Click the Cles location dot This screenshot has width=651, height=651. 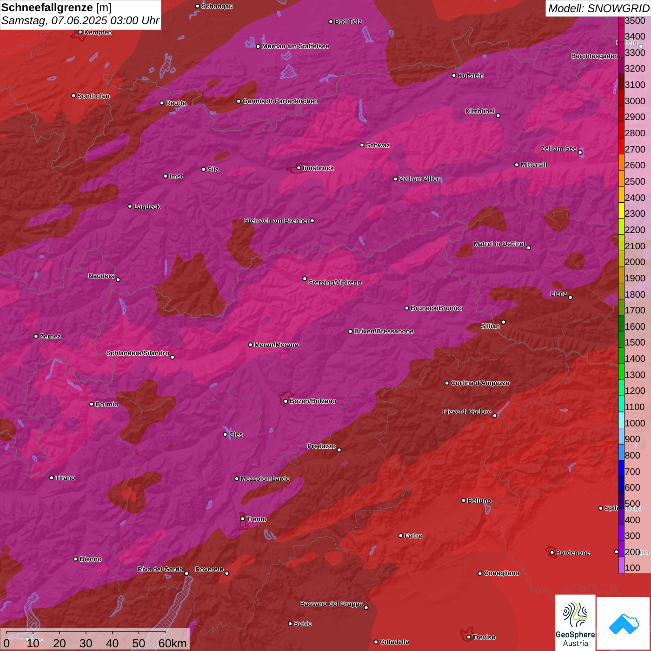[225, 434]
